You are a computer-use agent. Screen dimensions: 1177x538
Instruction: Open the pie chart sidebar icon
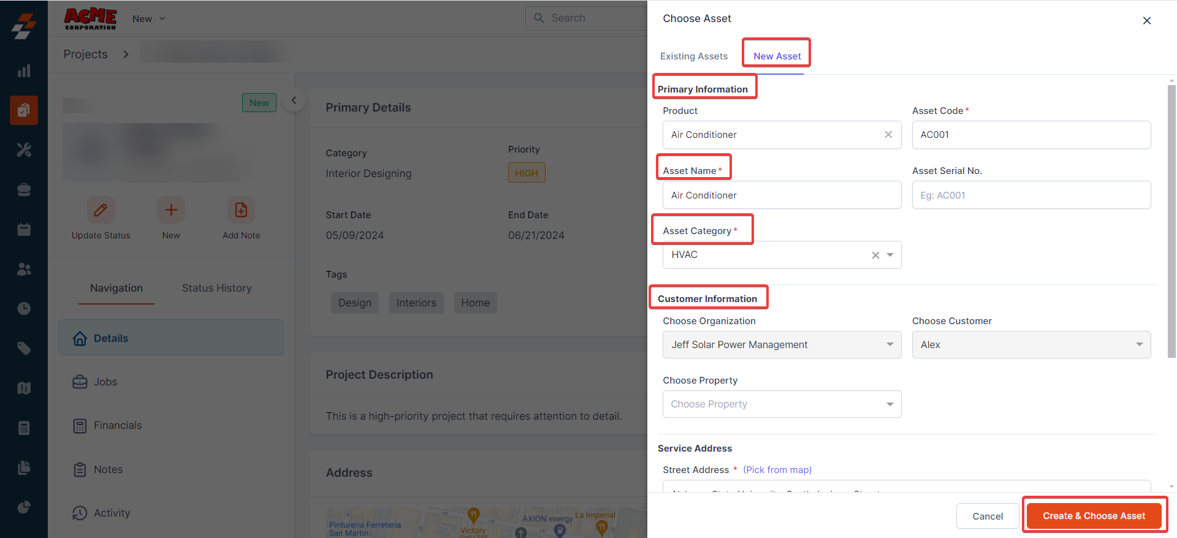[24, 507]
